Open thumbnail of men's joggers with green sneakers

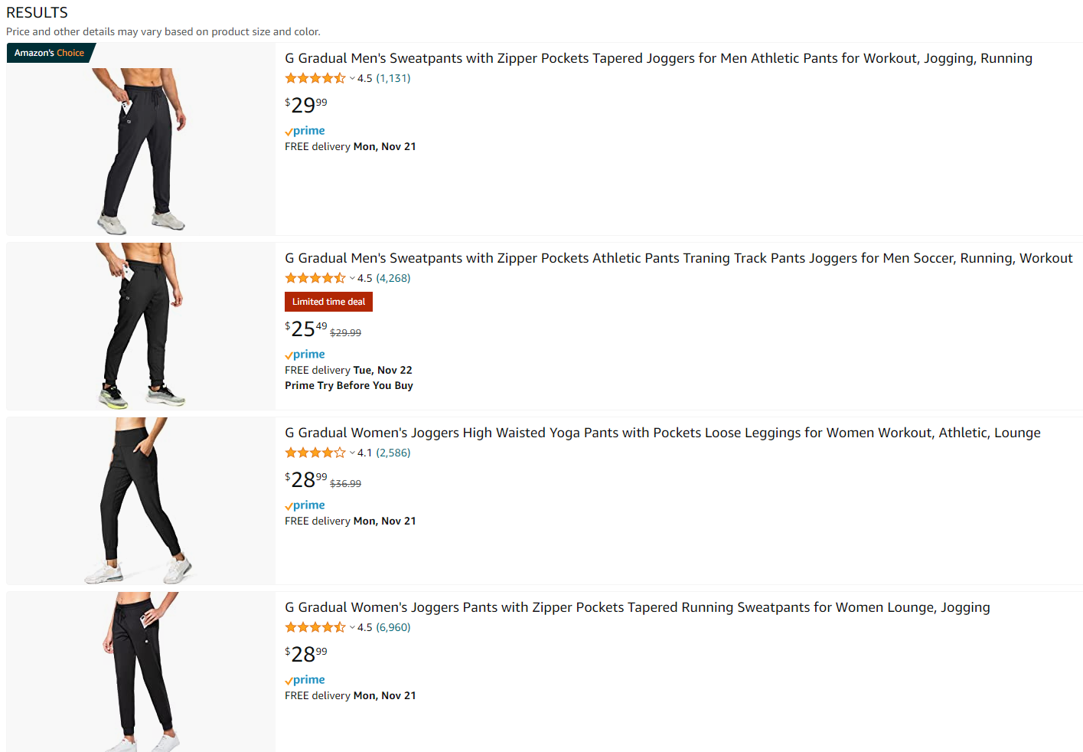tap(141, 325)
